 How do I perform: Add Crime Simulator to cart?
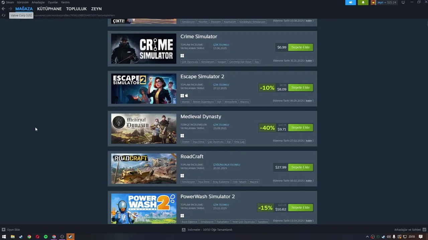[301, 47]
